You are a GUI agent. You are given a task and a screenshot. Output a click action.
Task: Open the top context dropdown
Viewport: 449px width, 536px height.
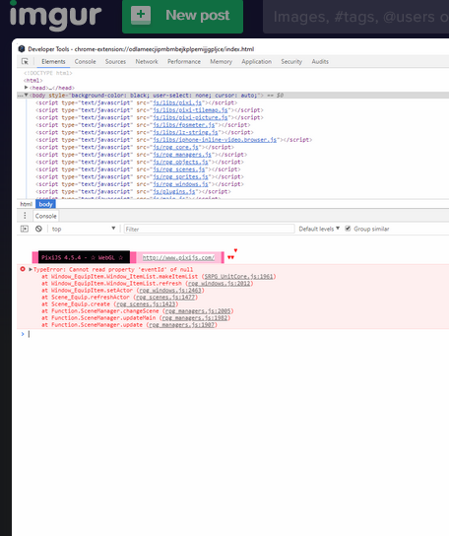[x=84, y=229]
